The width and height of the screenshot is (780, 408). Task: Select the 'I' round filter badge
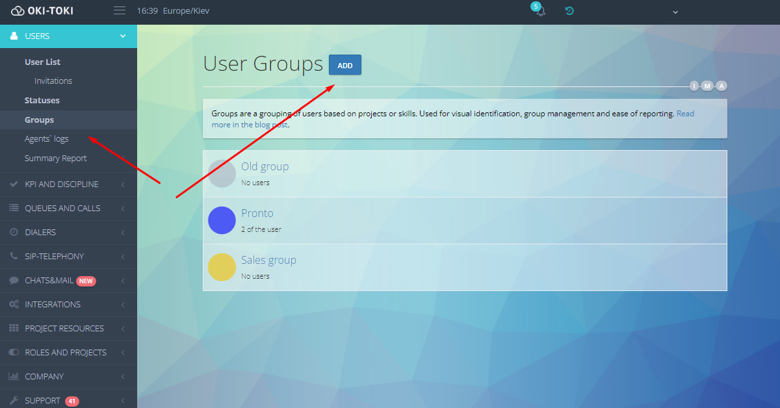tap(694, 86)
